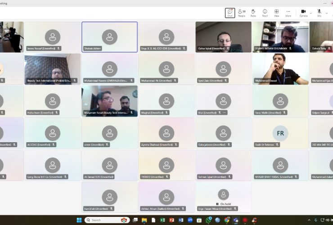Click the Windows Start button
The height and width of the screenshot is (225, 333).
point(79,220)
